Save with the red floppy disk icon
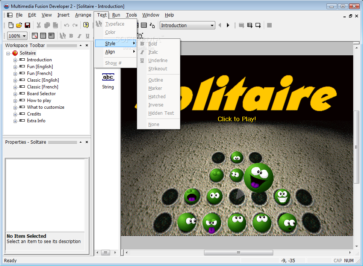This screenshot has height=266, width=363. (x=27, y=25)
